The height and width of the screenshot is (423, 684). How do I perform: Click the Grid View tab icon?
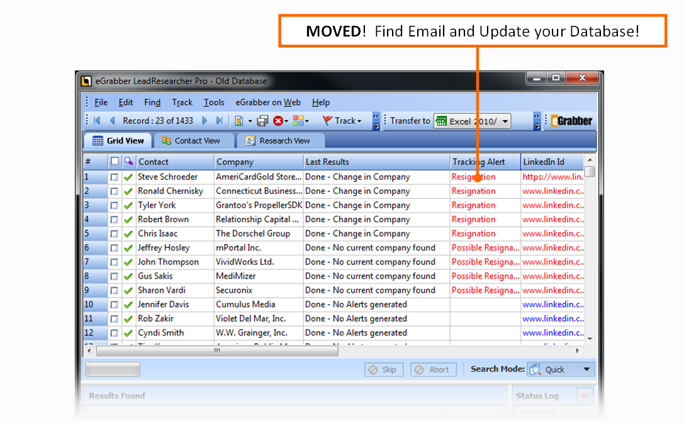[98, 140]
